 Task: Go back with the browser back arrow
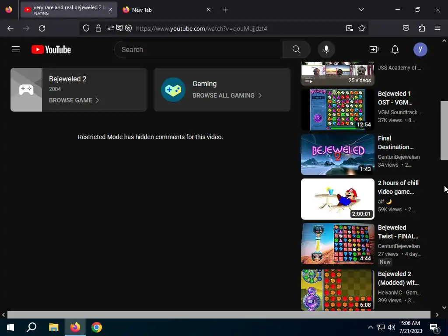tap(10, 28)
